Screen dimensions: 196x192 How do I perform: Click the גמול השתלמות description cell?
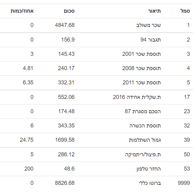145,140
